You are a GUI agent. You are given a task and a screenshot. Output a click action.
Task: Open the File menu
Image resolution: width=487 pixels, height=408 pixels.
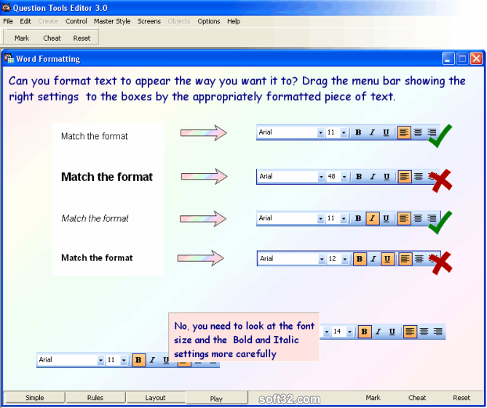coord(8,21)
